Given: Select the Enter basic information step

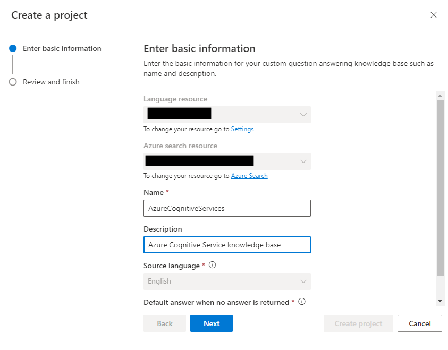Looking at the screenshot, I should tap(55, 48).
